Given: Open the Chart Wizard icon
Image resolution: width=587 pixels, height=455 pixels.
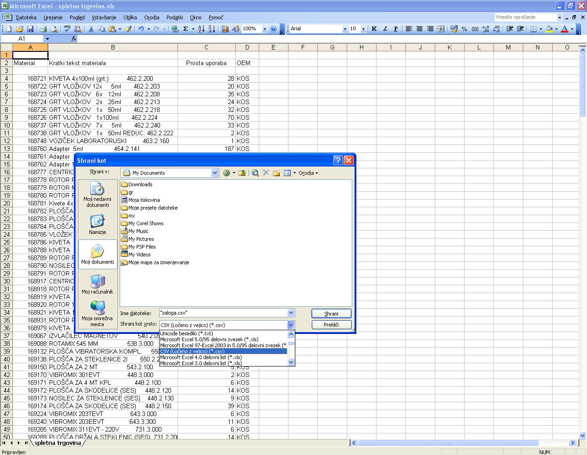Looking at the screenshot, I should point(225,29).
